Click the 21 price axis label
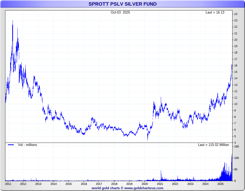 (236, 33)
